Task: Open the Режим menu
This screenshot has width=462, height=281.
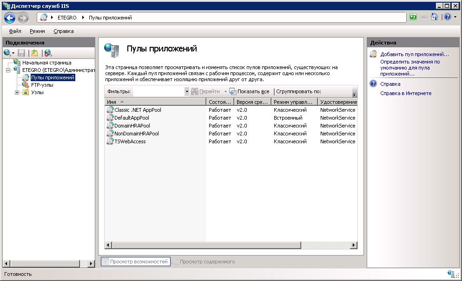Action: 38,31
